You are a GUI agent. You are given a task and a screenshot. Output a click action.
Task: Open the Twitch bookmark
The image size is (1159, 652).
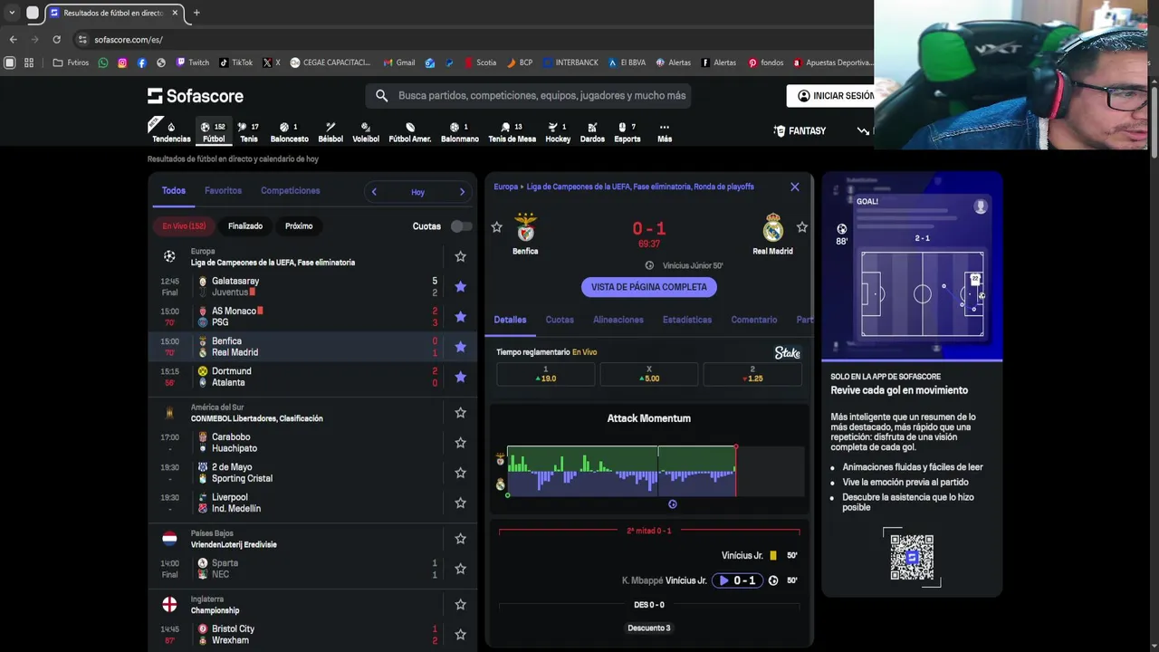[192, 62]
